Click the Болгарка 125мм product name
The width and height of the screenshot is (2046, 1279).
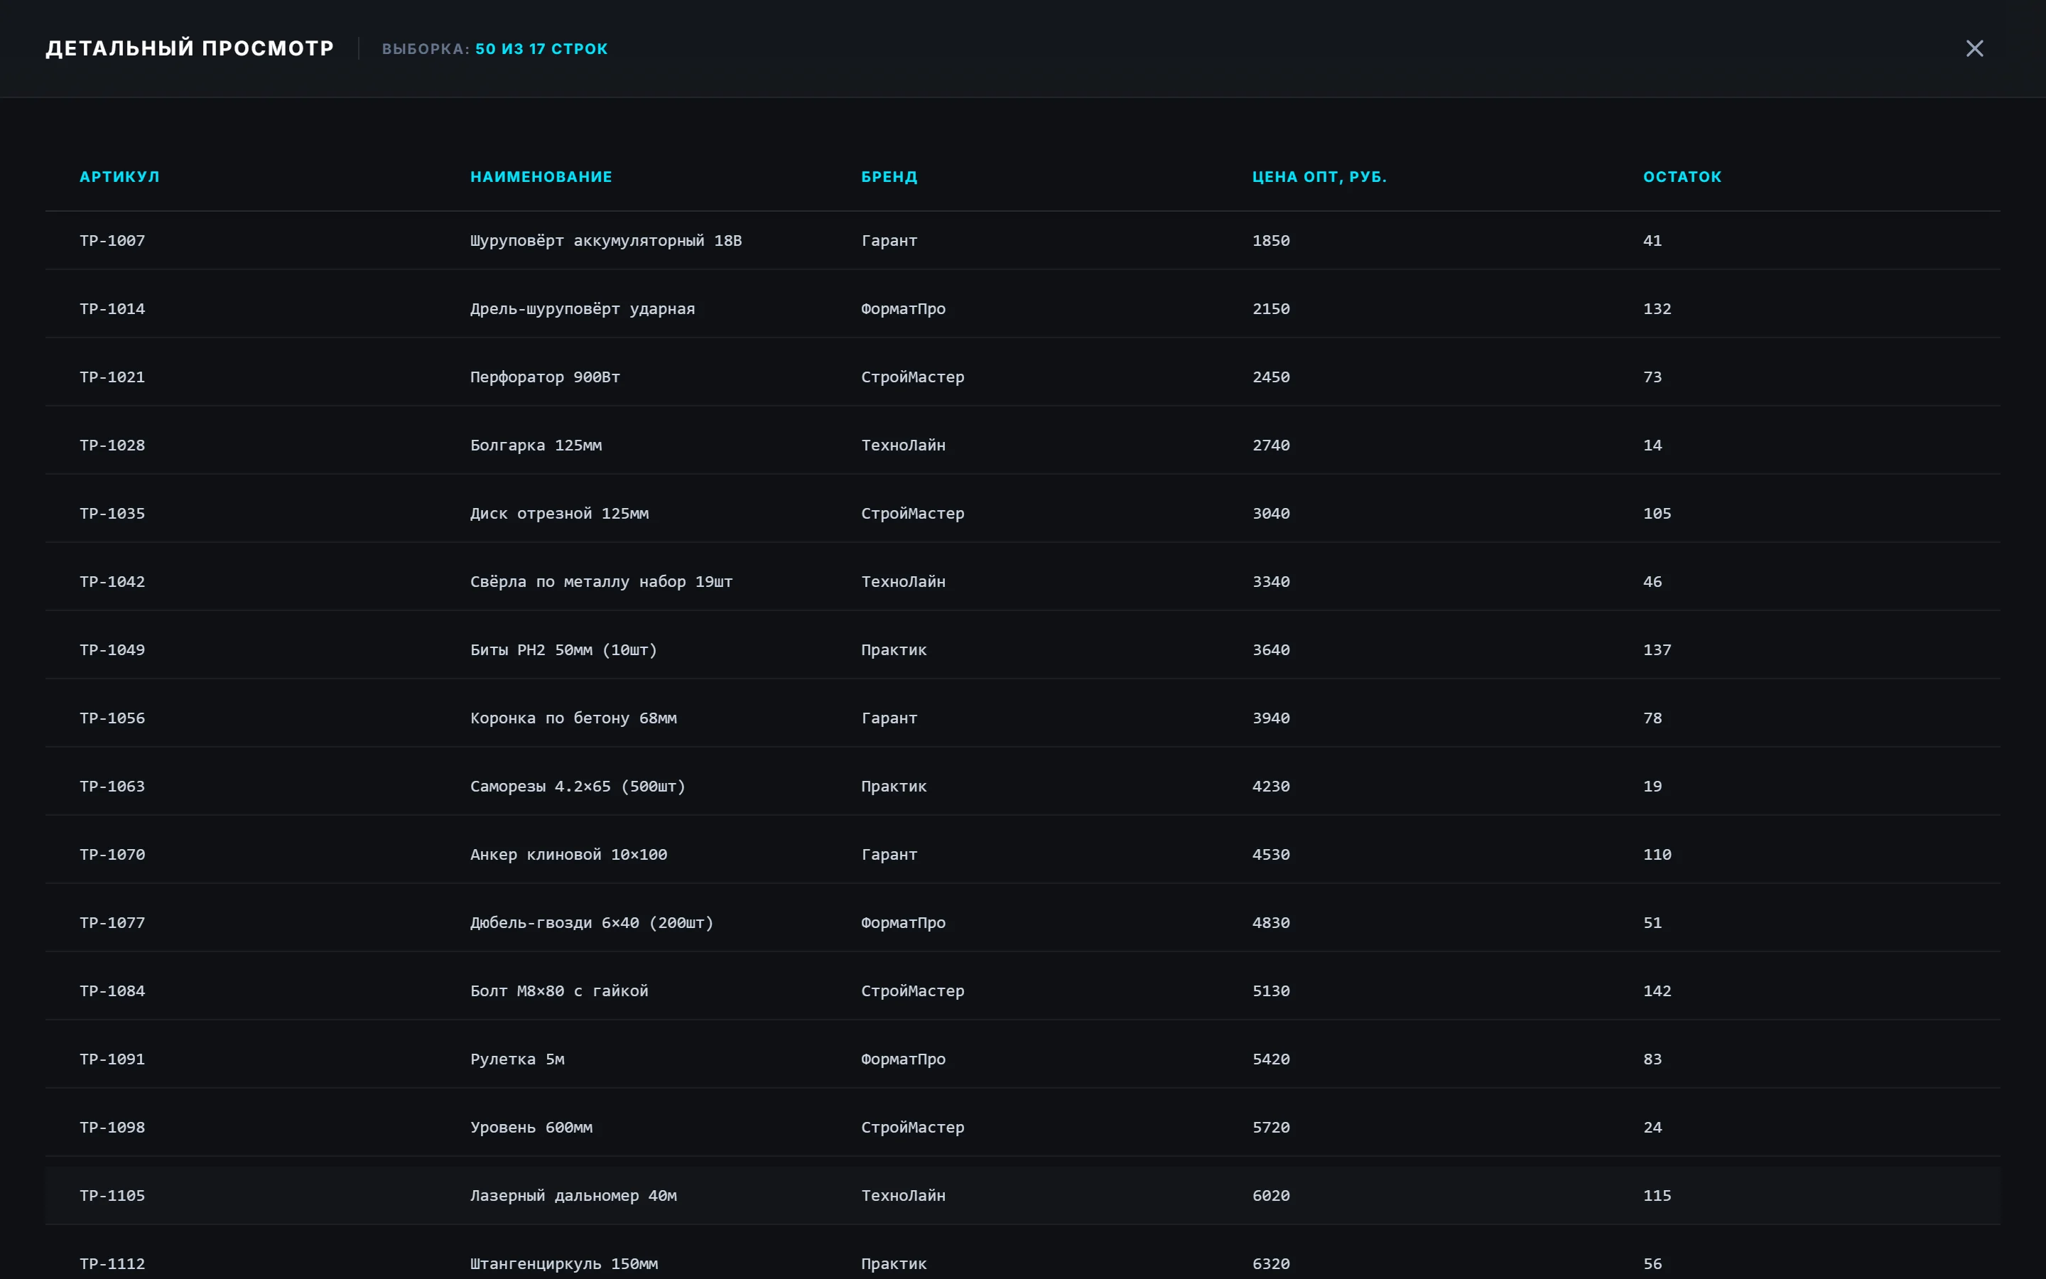536,445
